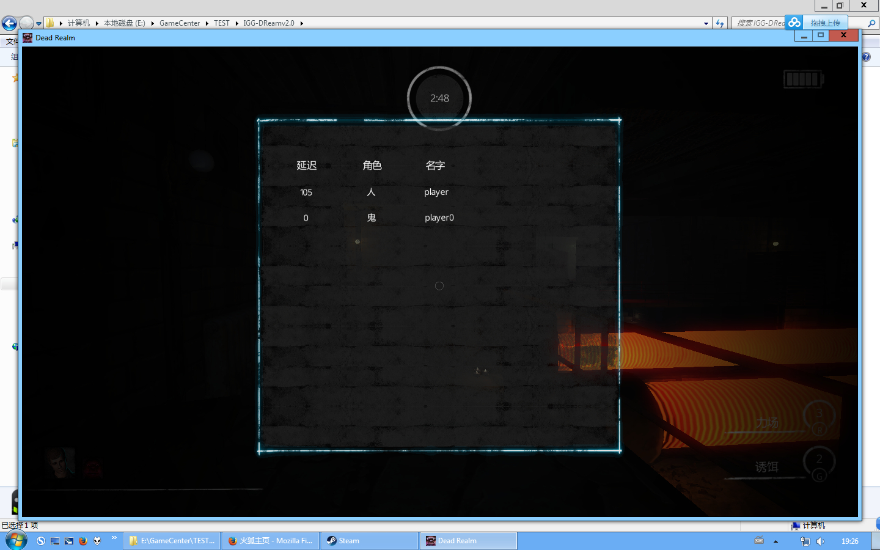Image resolution: width=880 pixels, height=550 pixels.
Task: Click the round 2:48 match timer
Action: tap(439, 98)
